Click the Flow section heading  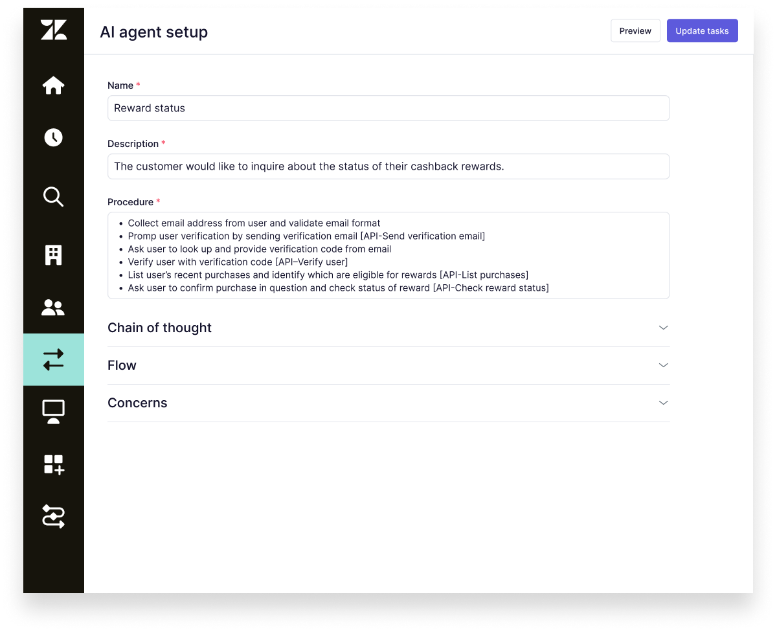coord(122,365)
